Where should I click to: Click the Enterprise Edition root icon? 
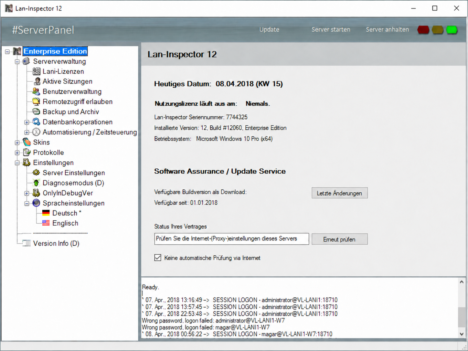click(17, 51)
